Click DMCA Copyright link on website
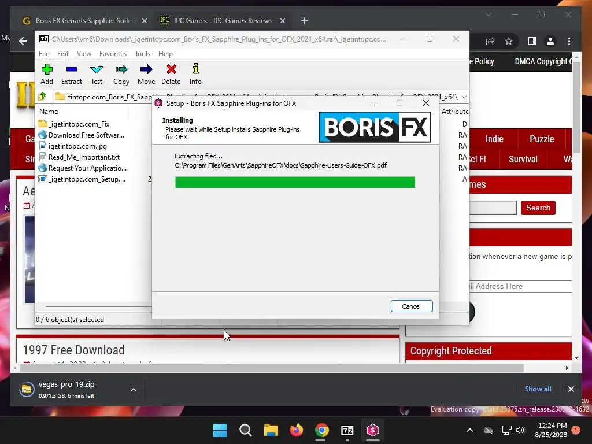 (x=543, y=61)
